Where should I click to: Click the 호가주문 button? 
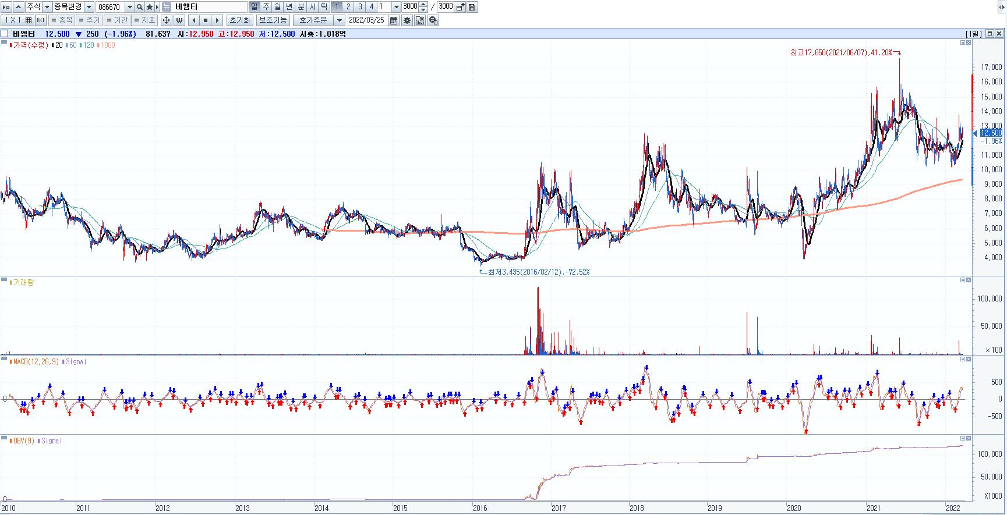pyautogui.click(x=313, y=20)
